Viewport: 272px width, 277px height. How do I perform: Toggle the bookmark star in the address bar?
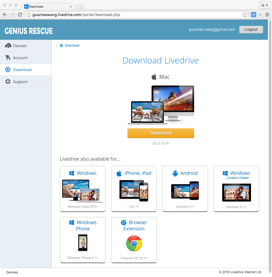pyautogui.click(x=245, y=14)
